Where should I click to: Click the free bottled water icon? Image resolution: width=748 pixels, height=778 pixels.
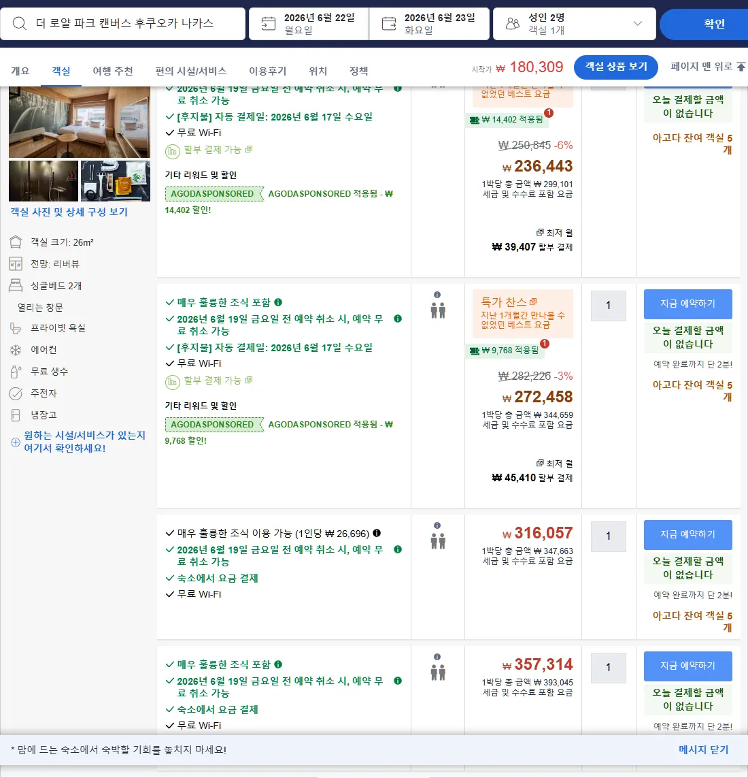point(16,371)
